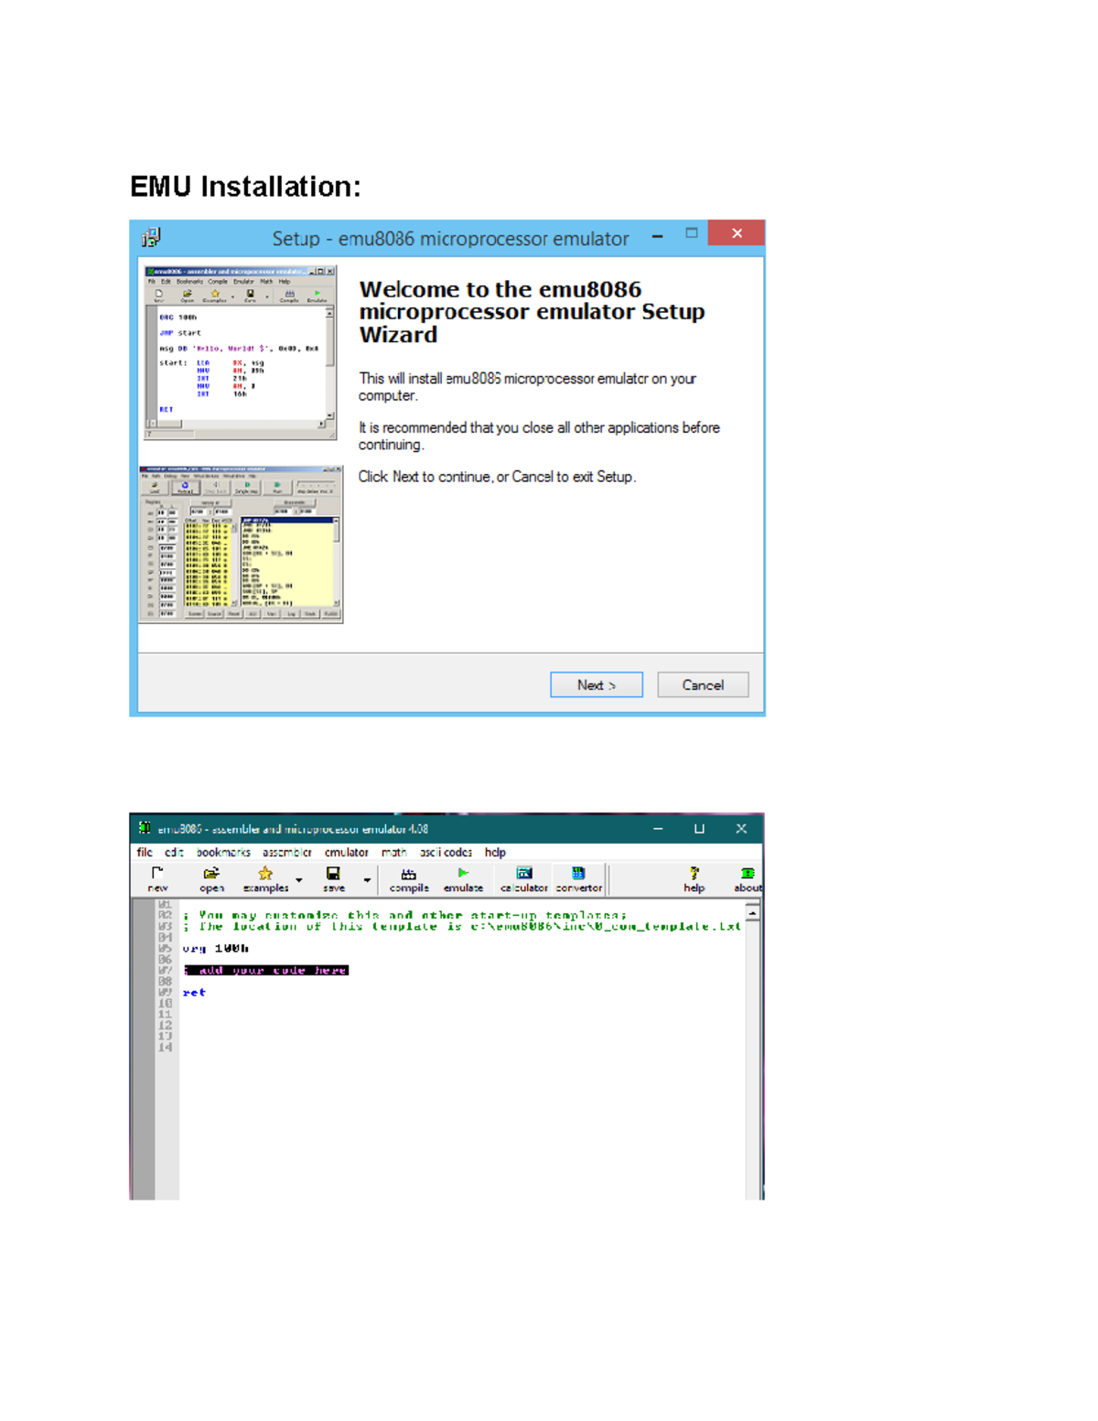Expand the examples dropdown arrow
The height and width of the screenshot is (1421, 1098).
click(x=298, y=880)
